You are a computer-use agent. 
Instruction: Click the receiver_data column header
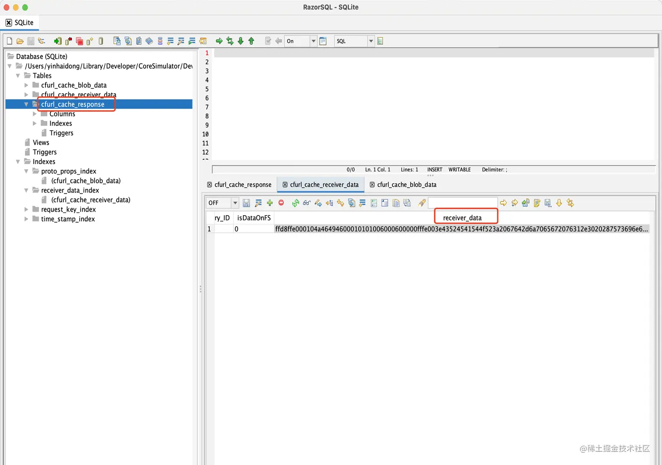(462, 218)
